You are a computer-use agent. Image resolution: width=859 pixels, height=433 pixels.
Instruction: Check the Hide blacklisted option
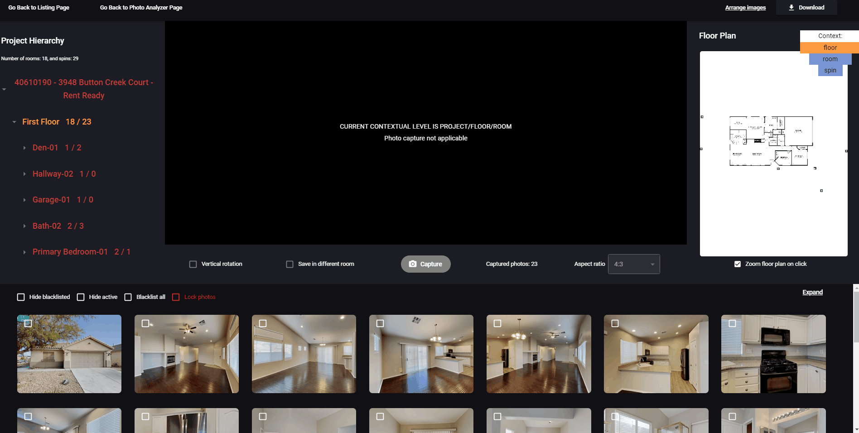(x=21, y=297)
